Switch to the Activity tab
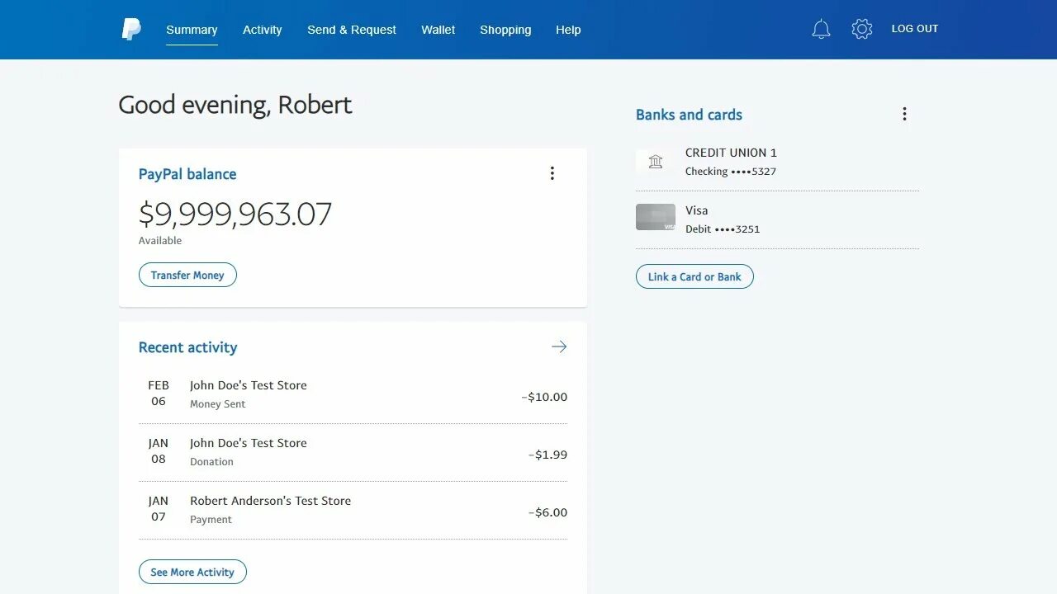The height and width of the screenshot is (594, 1057). pyautogui.click(x=262, y=29)
